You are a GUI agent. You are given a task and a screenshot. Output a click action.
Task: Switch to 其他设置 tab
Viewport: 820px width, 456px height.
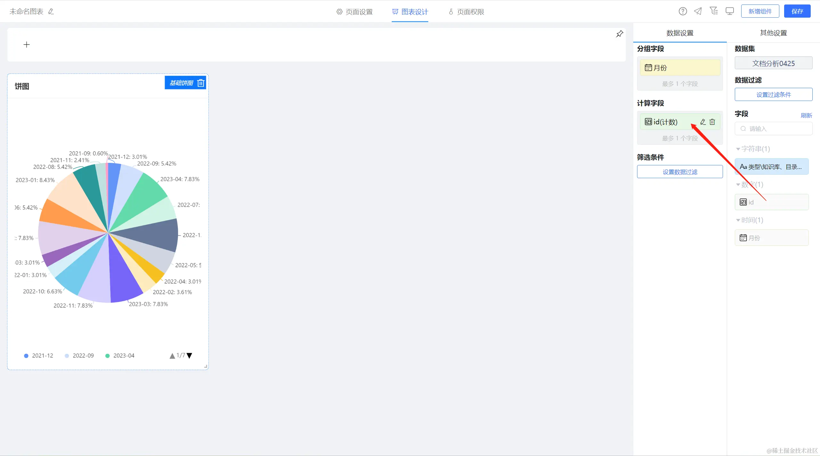tap(773, 33)
